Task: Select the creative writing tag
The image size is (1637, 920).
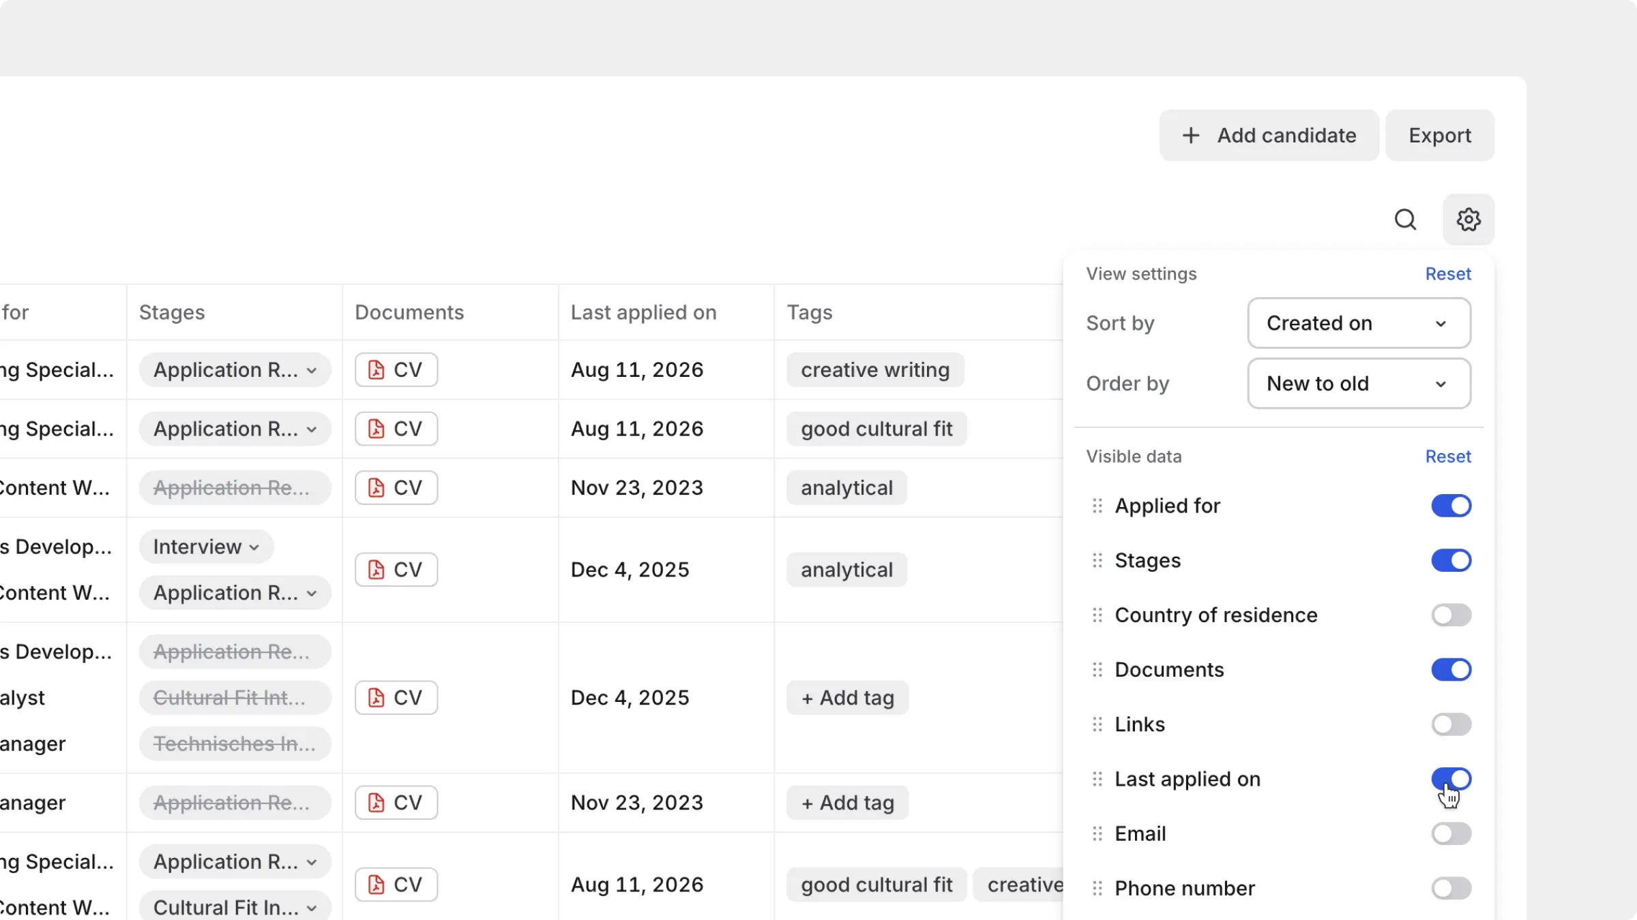Action: point(875,369)
